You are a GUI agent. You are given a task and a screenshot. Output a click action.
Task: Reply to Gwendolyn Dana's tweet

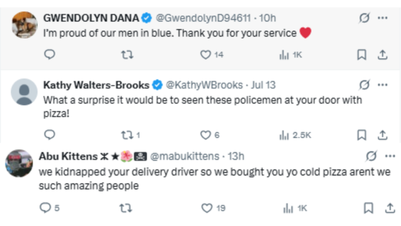(x=50, y=54)
